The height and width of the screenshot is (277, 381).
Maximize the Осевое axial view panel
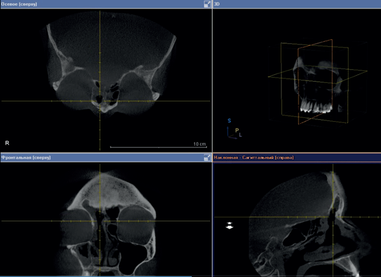tap(207, 4)
